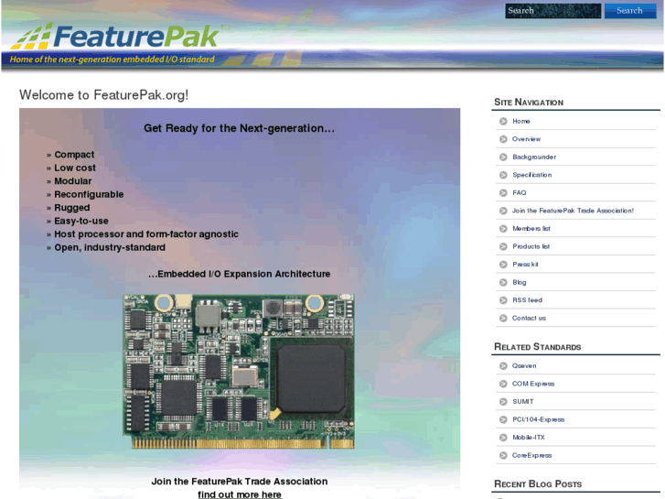Click the arrow bullet icon beside Members list
665x499 pixels.
(x=503, y=229)
